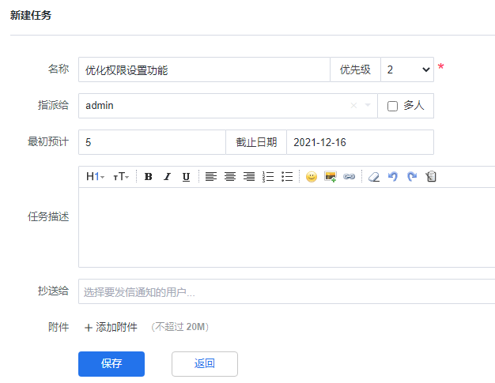Expand the 指派给 admin assignee dropdown
Image resolution: width=495 pixels, height=383 pixels.
click(368, 106)
